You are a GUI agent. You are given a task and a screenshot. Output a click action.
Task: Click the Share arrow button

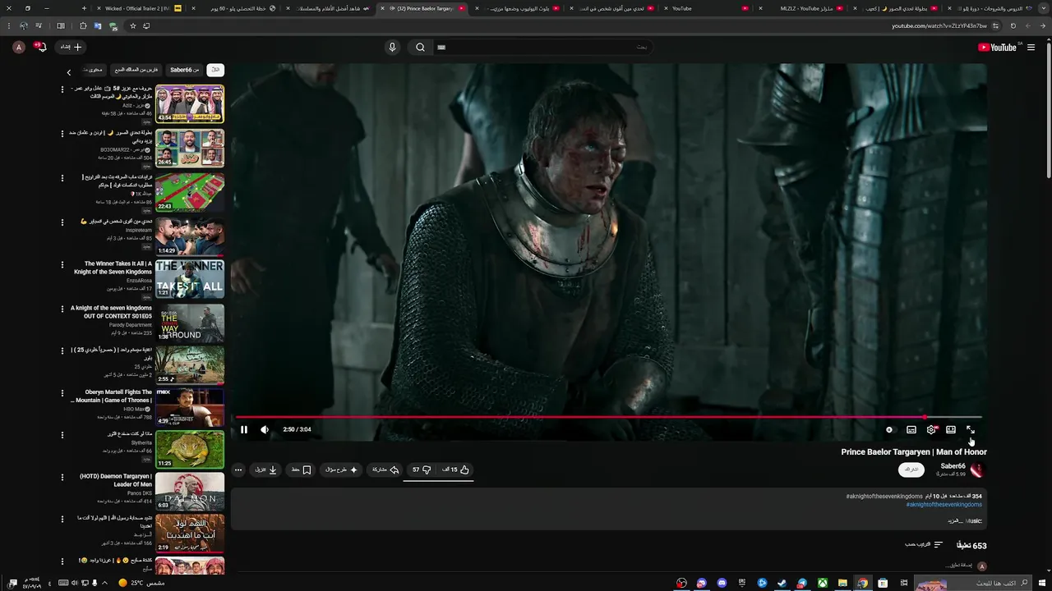point(385,470)
